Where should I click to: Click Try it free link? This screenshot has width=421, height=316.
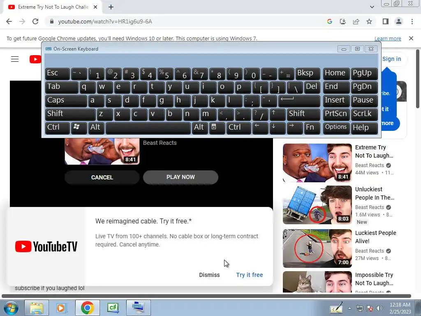(x=250, y=275)
